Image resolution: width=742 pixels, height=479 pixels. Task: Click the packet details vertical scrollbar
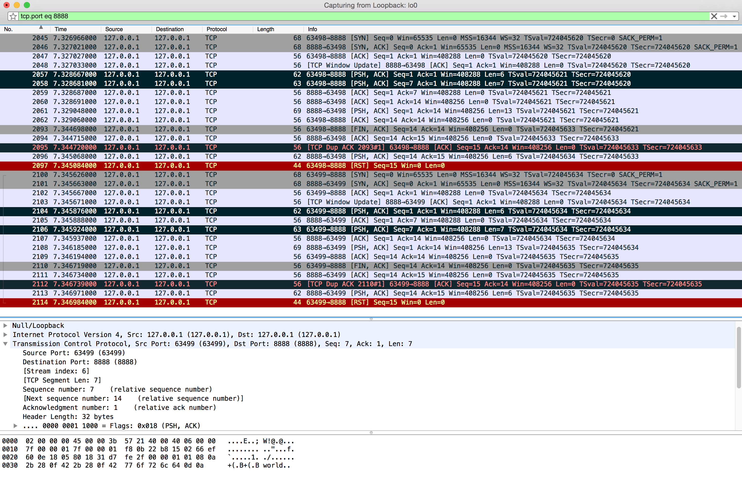pos(738,358)
